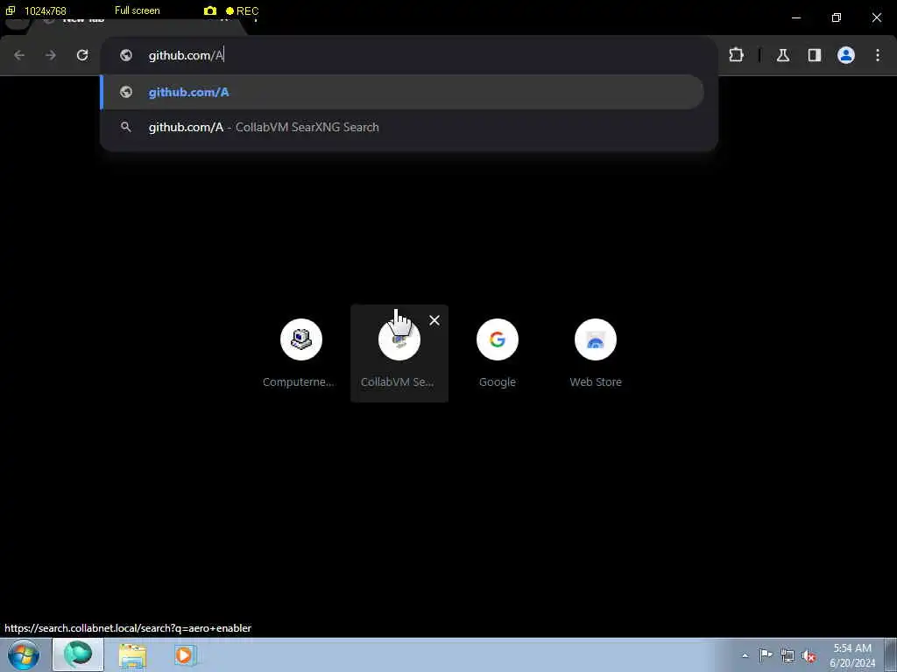897x672 pixels.
Task: Restore down the browser window
Action: 837,17
